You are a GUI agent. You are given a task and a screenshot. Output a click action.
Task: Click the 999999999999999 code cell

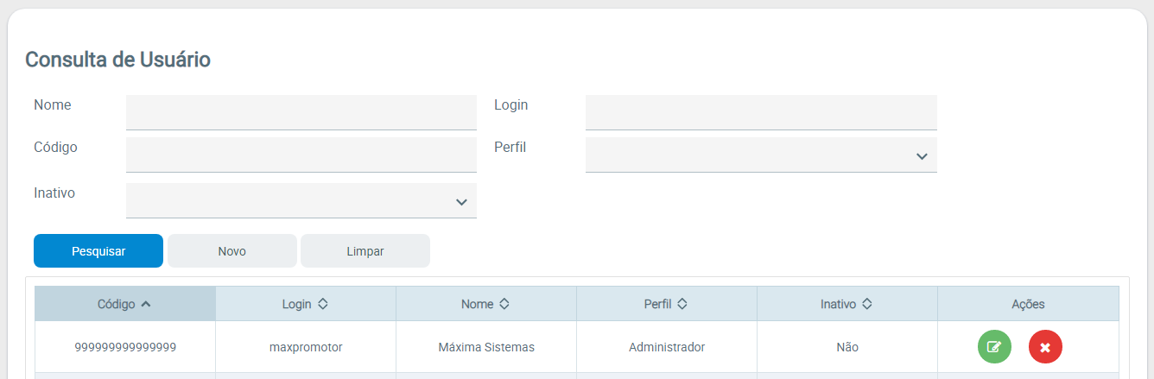pos(125,347)
